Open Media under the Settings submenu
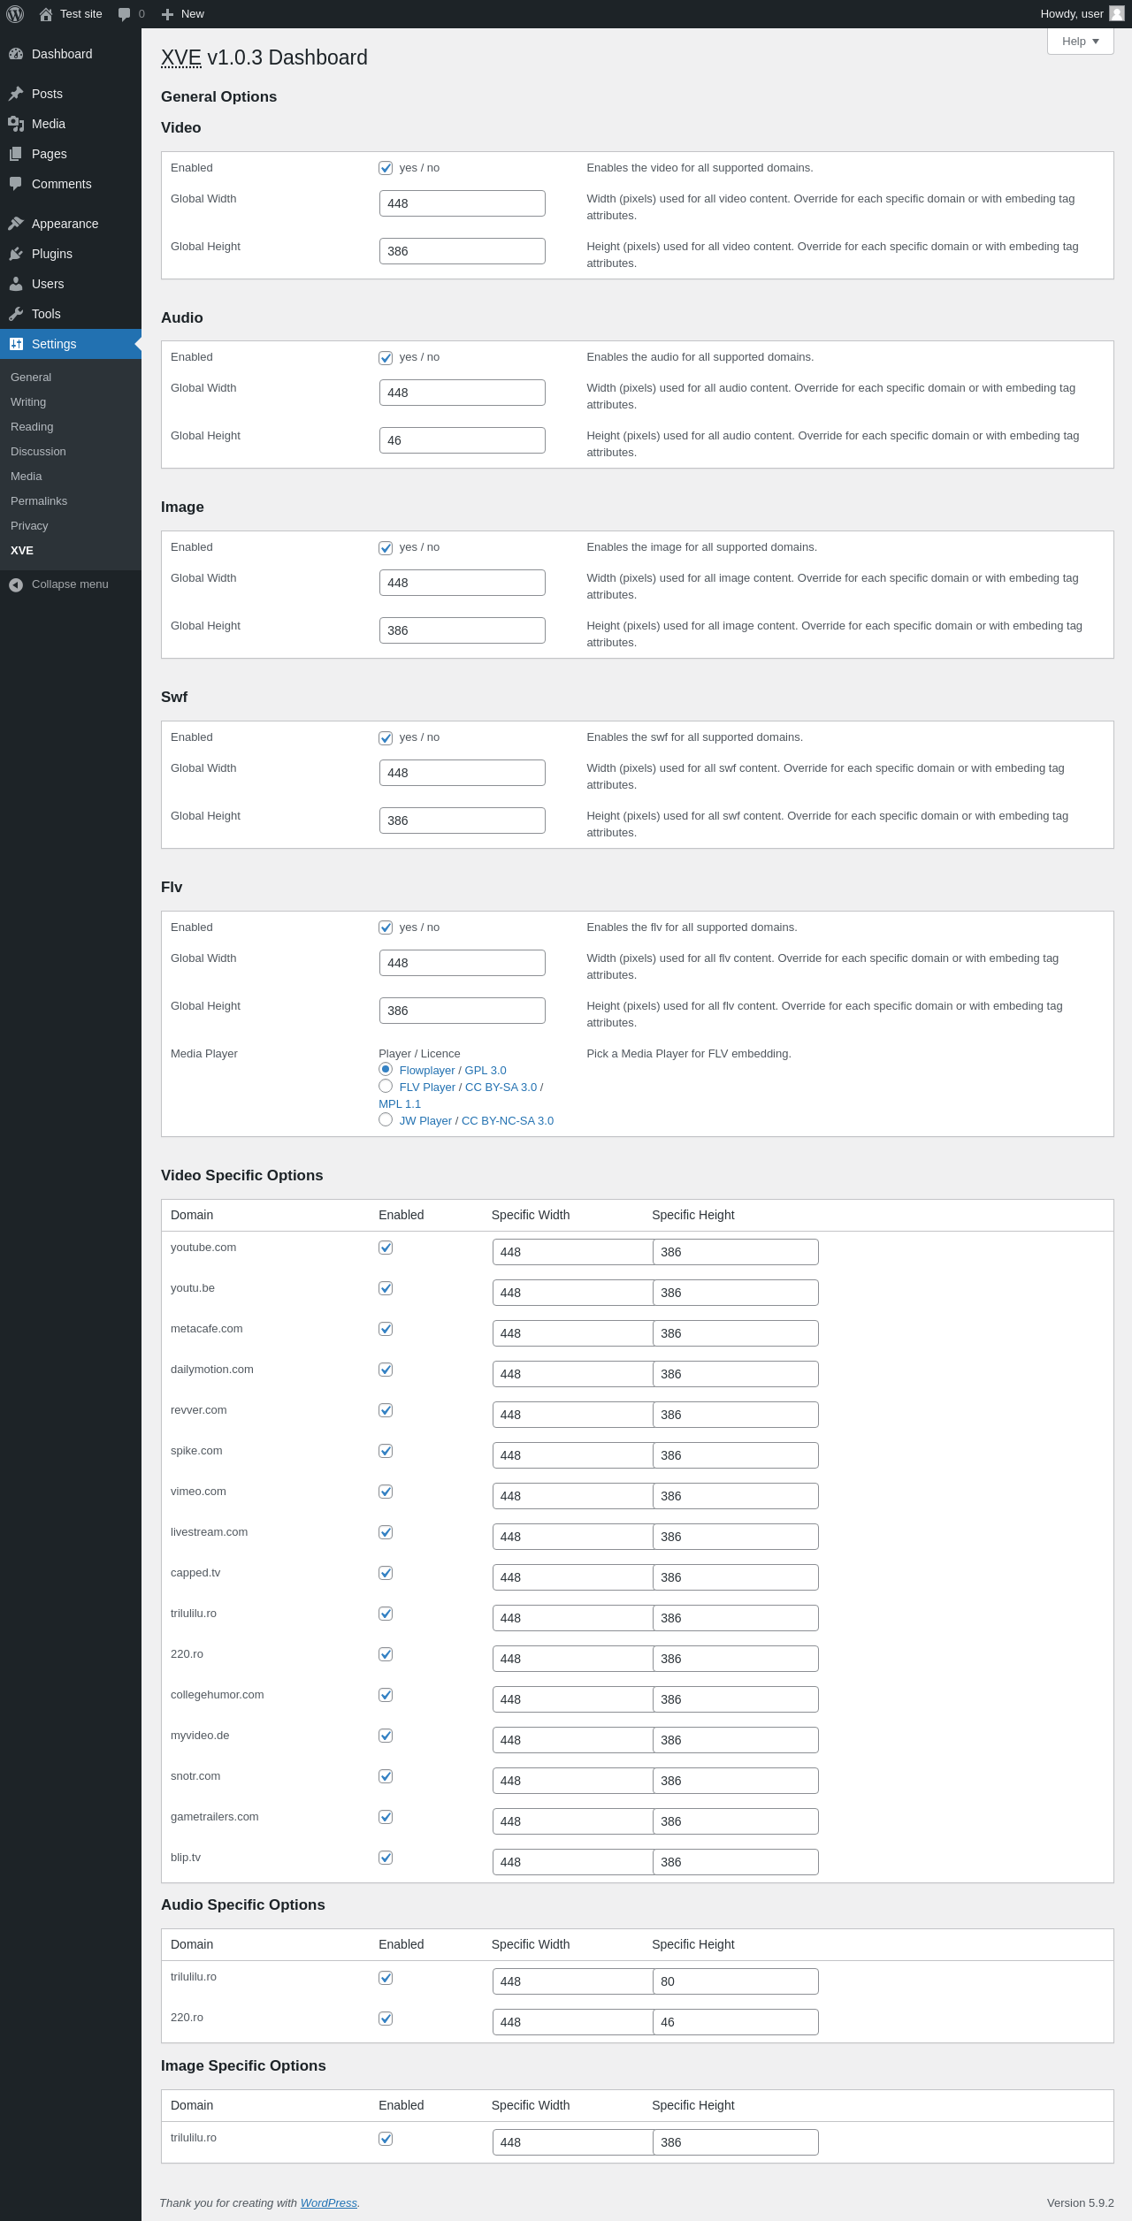1132x2221 pixels. point(27,477)
